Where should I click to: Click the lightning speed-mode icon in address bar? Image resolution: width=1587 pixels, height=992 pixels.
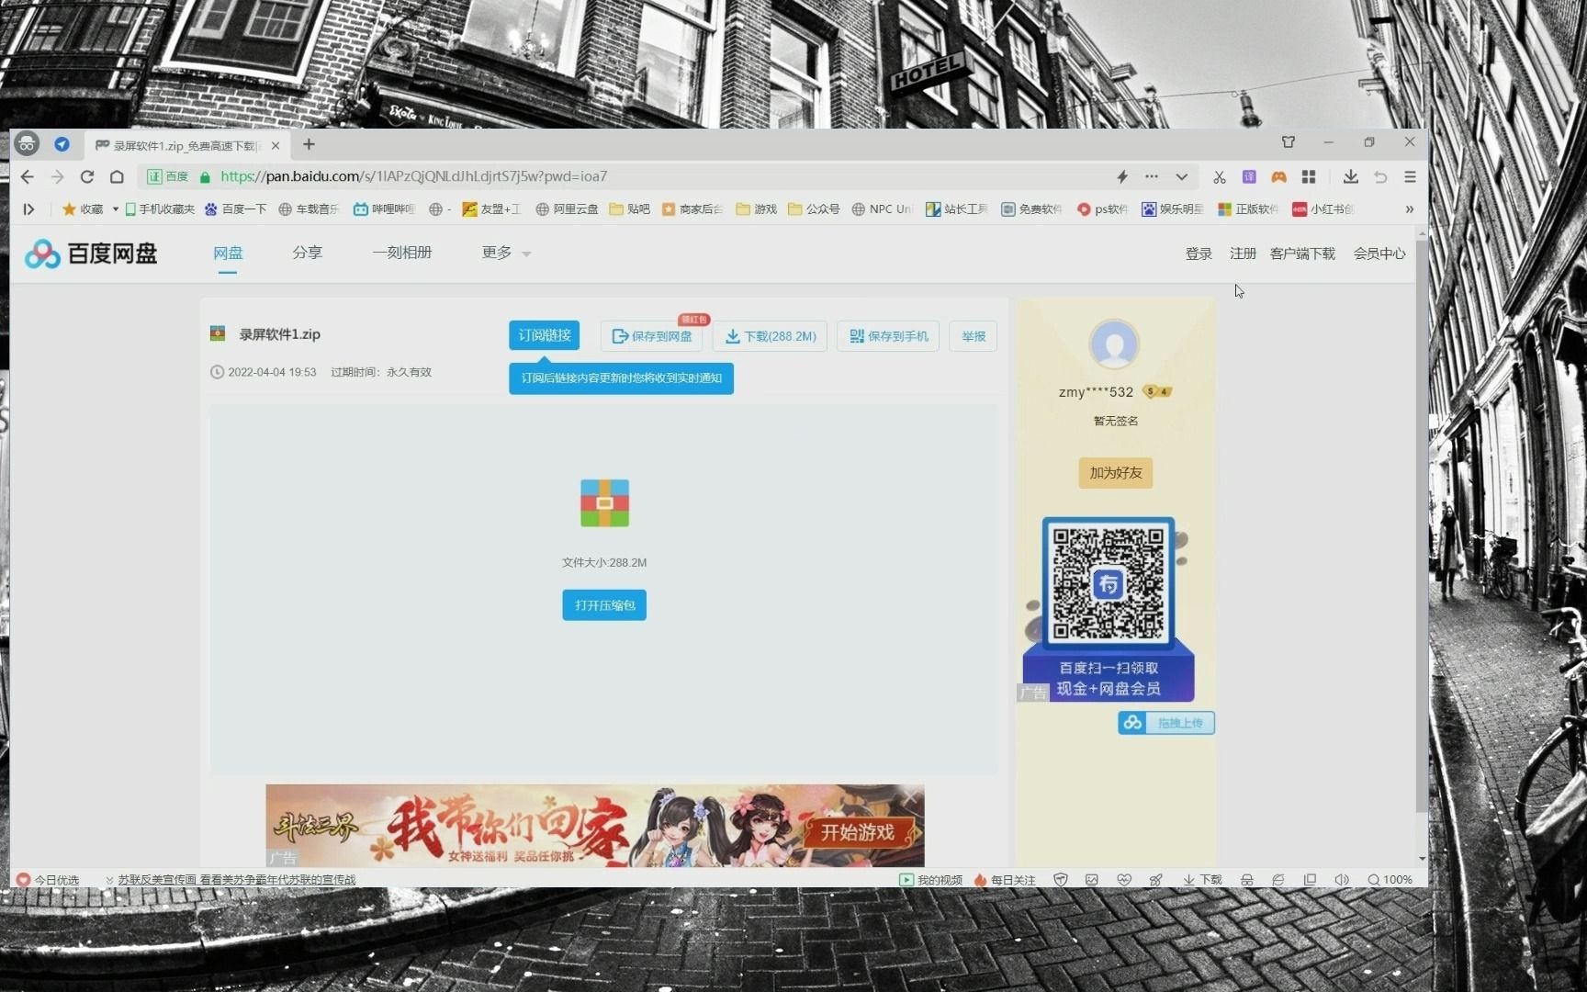(1122, 176)
